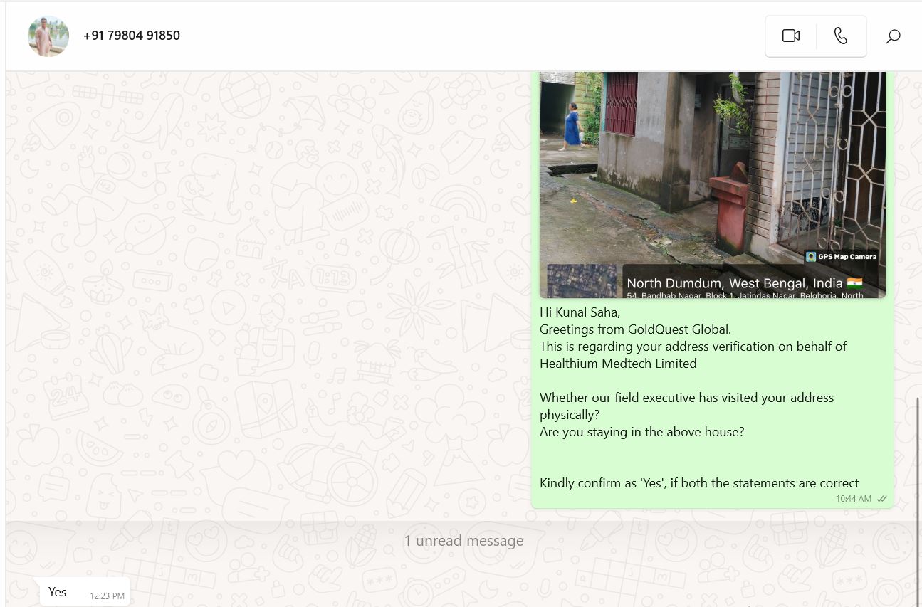Image resolution: width=922 pixels, height=607 pixels.
Task: Click 'Are you staying in the above house?'
Action: [x=641, y=432]
